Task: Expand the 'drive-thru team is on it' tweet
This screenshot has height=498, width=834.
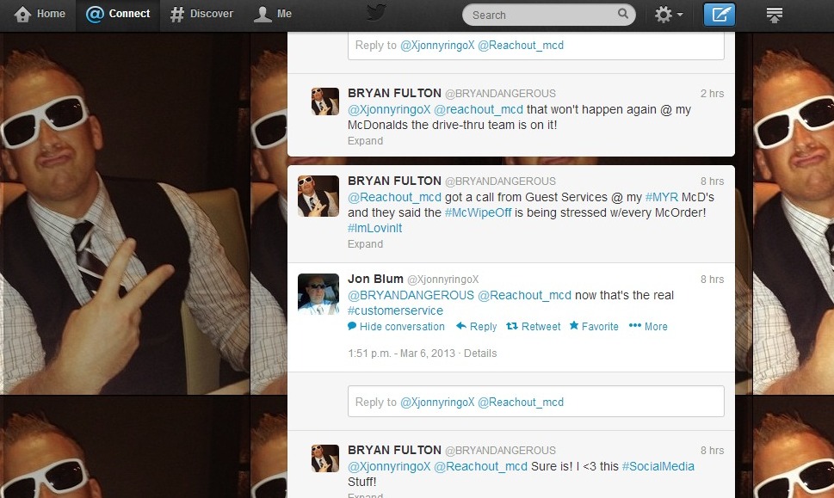Action: 365,141
